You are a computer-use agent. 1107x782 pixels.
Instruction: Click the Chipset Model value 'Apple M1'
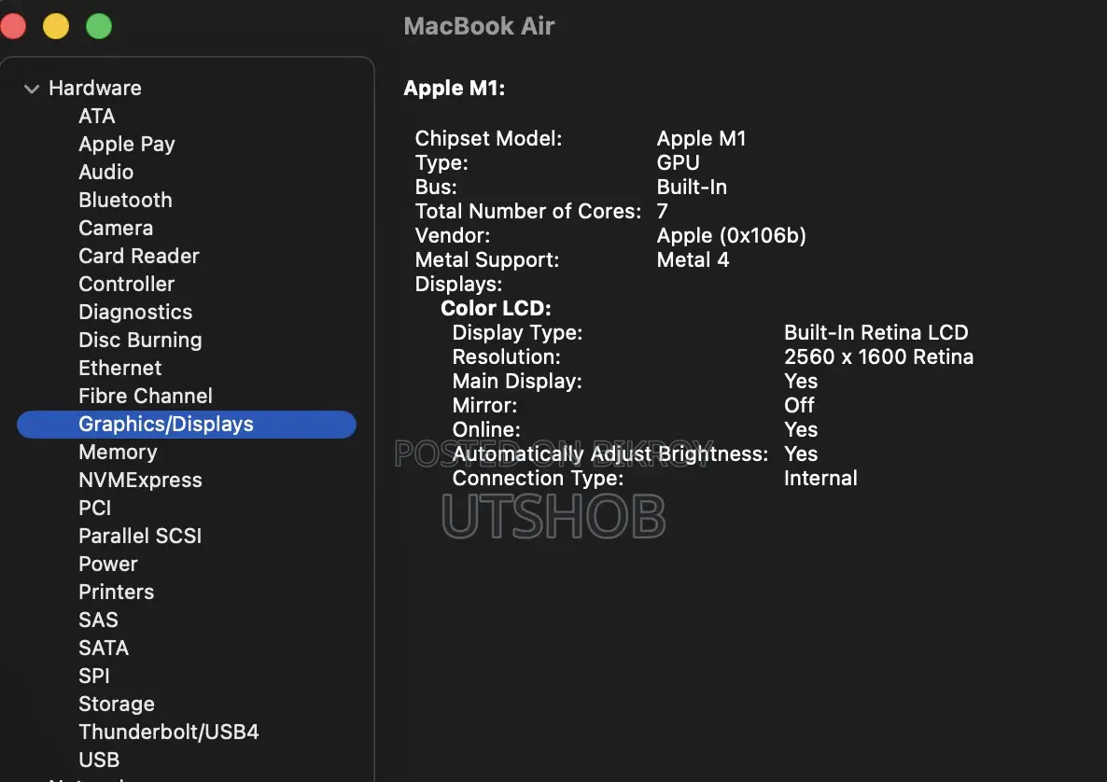pos(701,138)
